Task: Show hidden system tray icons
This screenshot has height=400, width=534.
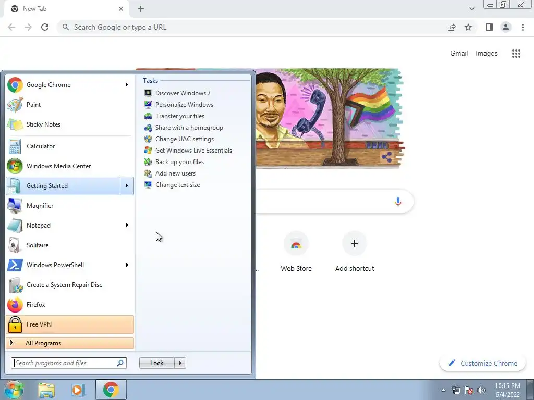Action: [443, 390]
